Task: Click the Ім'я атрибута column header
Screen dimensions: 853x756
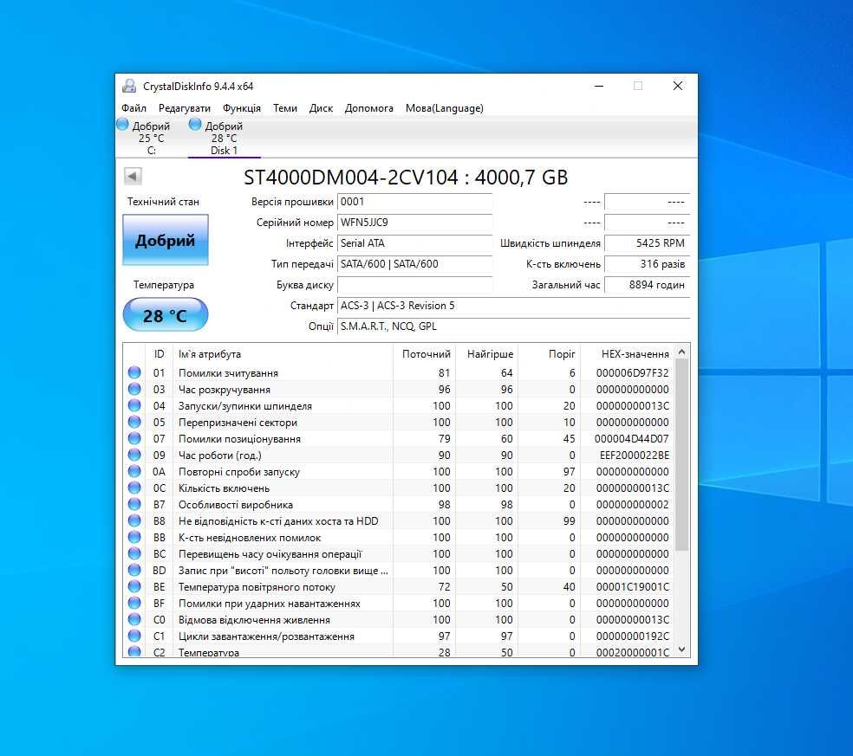Action: pyautogui.click(x=283, y=354)
